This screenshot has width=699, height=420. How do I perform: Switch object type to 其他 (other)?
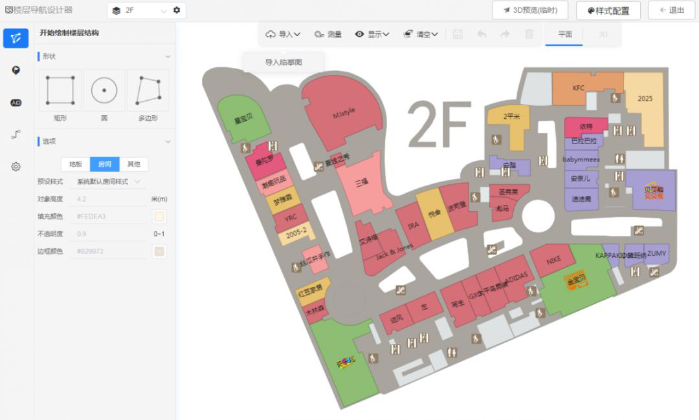click(x=133, y=164)
